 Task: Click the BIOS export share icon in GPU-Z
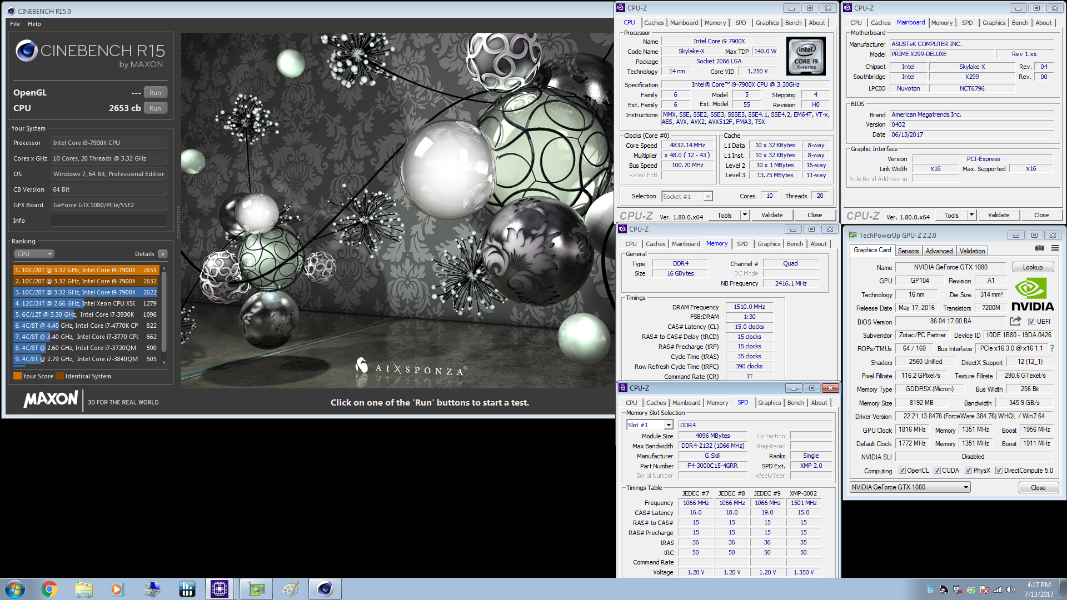click(1015, 321)
